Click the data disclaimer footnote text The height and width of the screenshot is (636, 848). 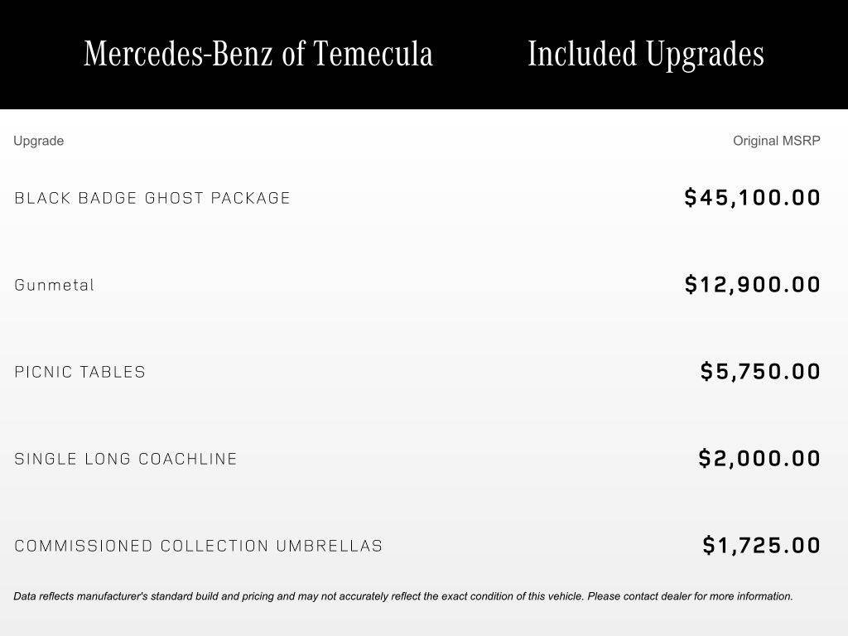[403, 596]
